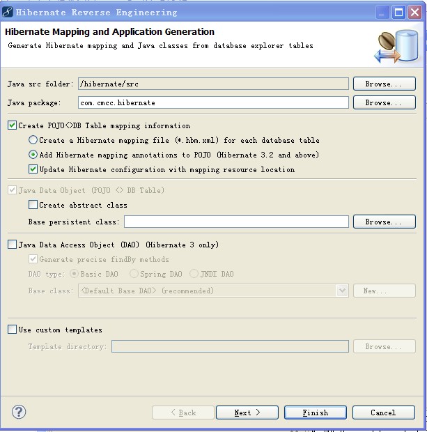Image resolution: width=427 pixels, height=432 pixels.
Task: Uncheck Update Hibernate configuration with mapping resource
Action: pyautogui.click(x=33, y=169)
